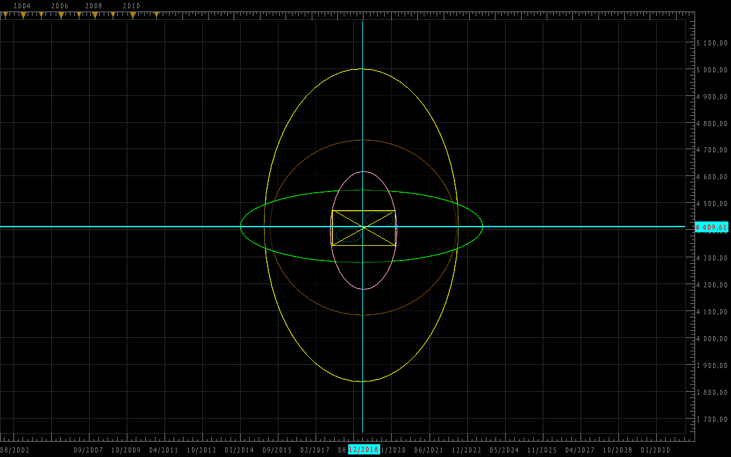Select the small teal ellipse in rectangle's lower-left
The width and height of the screenshot is (731, 457).
(x=348, y=236)
